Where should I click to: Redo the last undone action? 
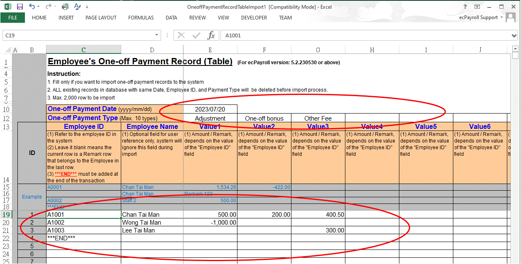(48, 7)
